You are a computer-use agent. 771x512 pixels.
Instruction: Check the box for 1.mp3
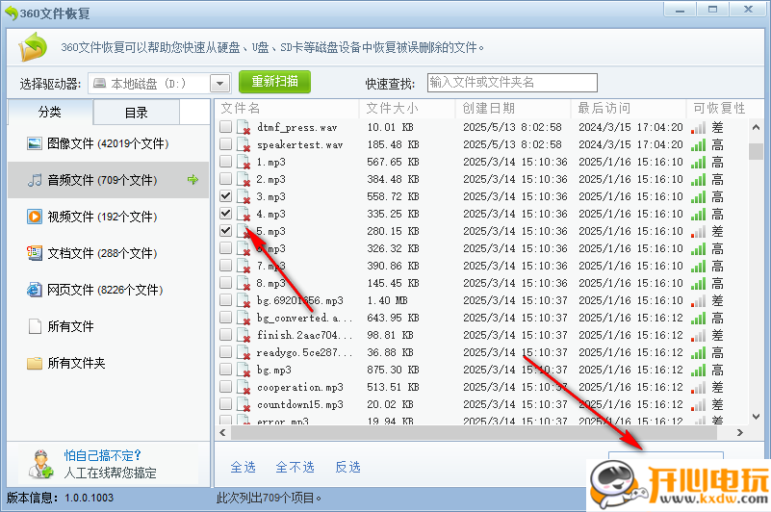point(225,162)
